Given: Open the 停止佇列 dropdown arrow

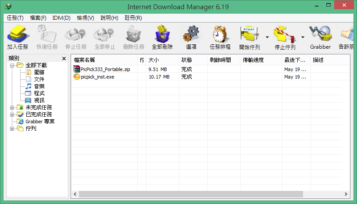Looking at the screenshot, I should click(x=303, y=37).
